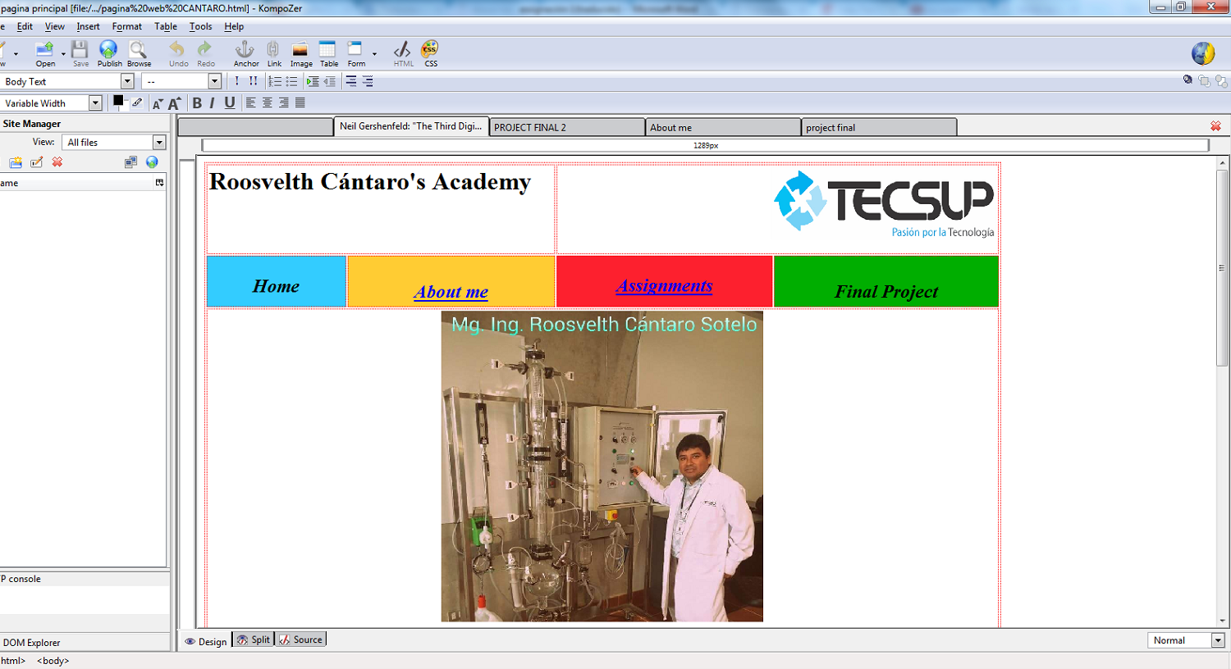
Task: Click the red X remove icon in Site Manager
Action: (57, 162)
